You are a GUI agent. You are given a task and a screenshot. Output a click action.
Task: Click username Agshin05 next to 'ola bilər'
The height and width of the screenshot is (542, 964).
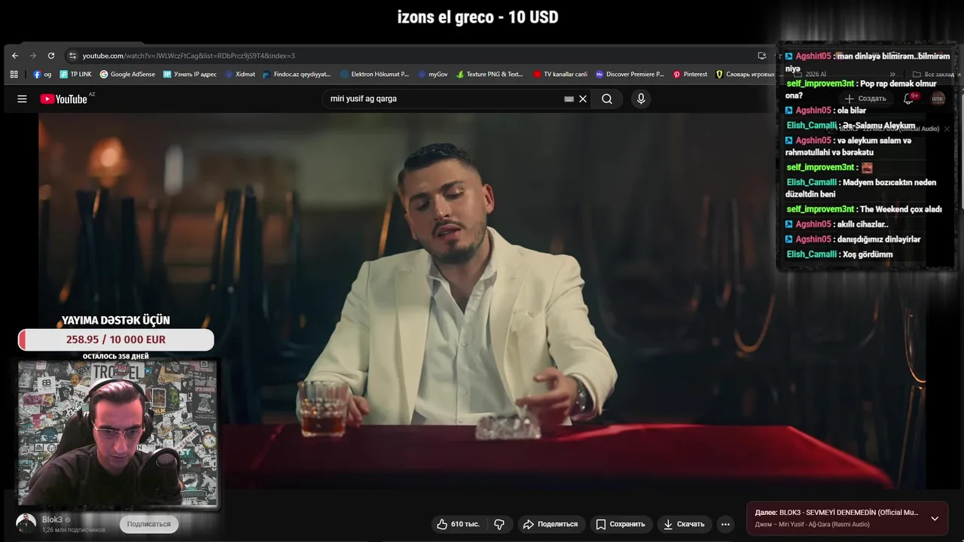click(x=813, y=111)
